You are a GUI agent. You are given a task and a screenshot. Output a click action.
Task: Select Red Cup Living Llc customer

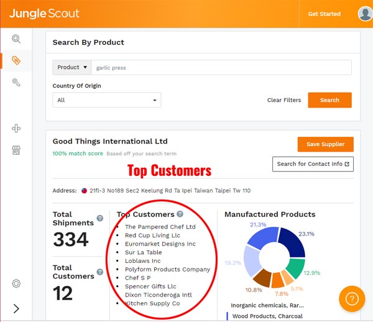[x=152, y=236]
